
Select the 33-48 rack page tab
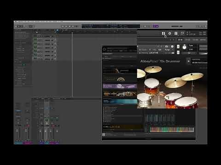(x=195, y=40)
